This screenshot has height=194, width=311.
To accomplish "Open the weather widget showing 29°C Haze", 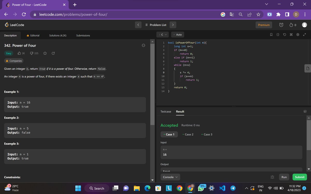I will click(x=12, y=188).
